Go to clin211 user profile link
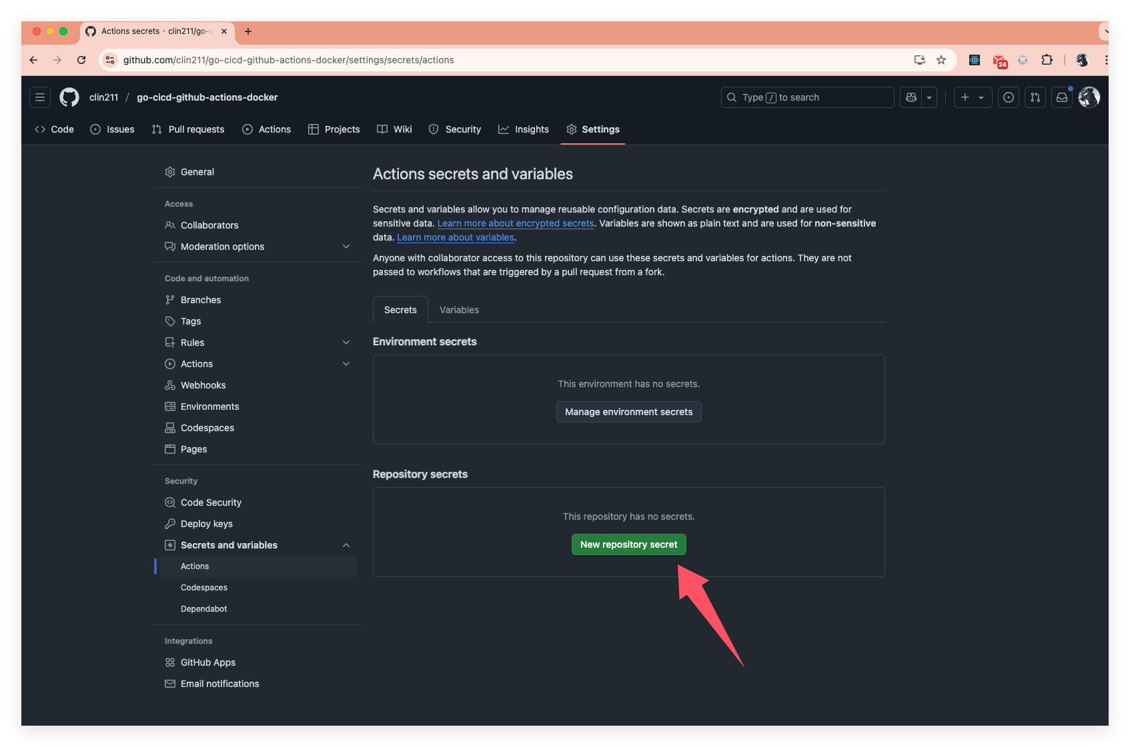The width and height of the screenshot is (1130, 747). pyautogui.click(x=103, y=97)
